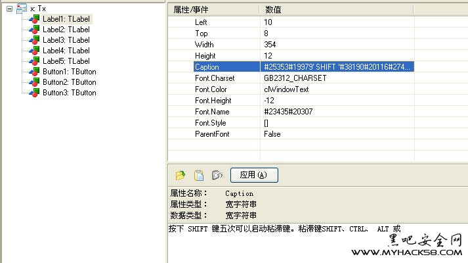Click the component icon next to Button1
This screenshot has width=468, height=263.
point(35,72)
